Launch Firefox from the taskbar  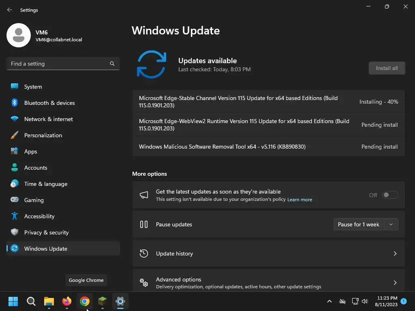click(x=67, y=301)
